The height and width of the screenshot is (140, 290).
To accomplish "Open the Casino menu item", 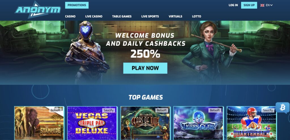I will point(70,16).
